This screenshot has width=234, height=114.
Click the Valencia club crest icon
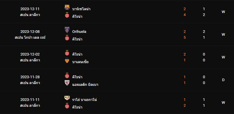tap(67, 60)
